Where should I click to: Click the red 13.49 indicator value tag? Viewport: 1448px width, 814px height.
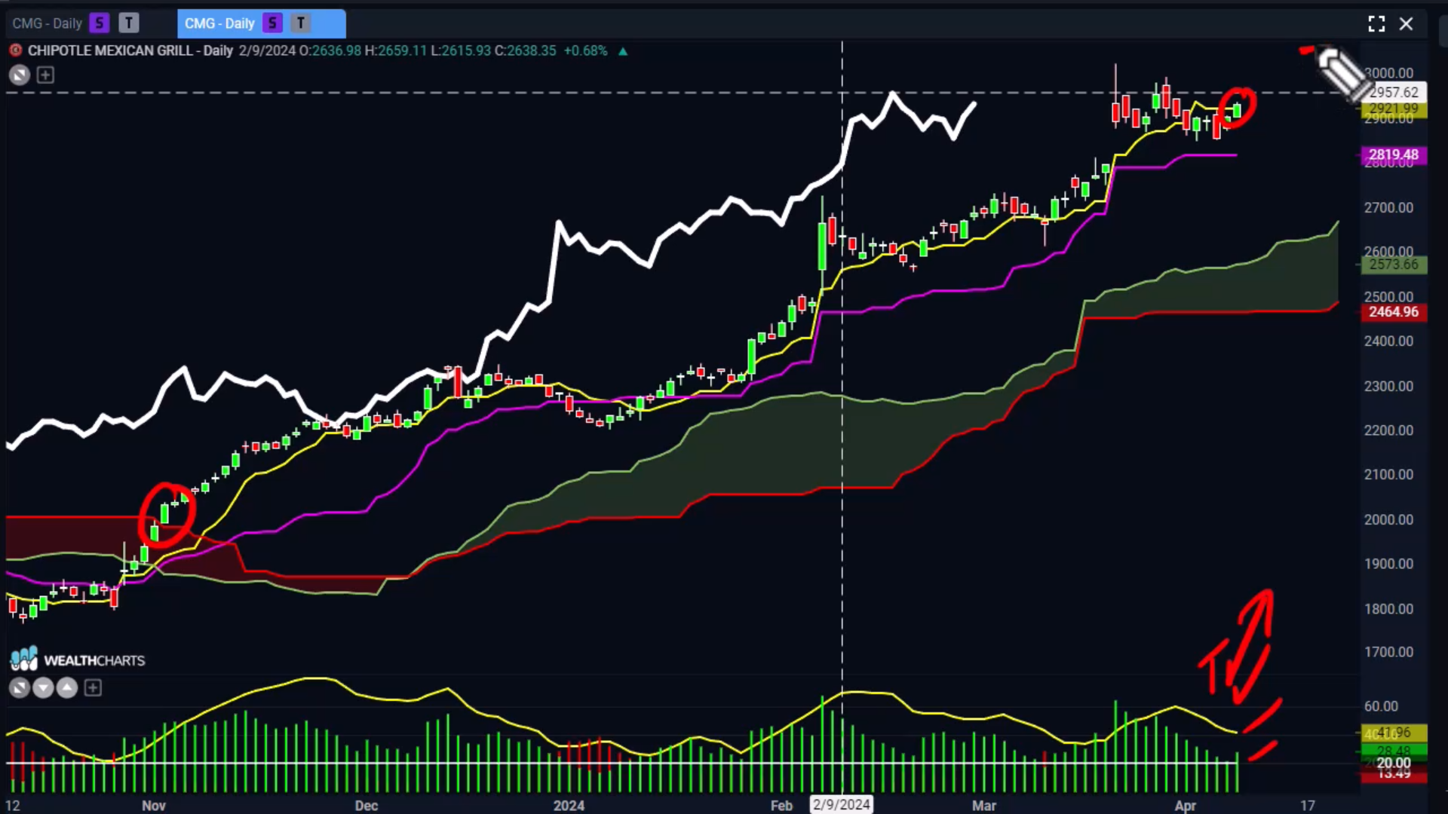coord(1394,774)
